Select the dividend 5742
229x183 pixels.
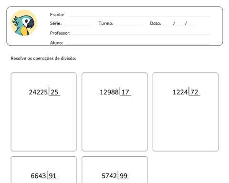tap(109, 176)
